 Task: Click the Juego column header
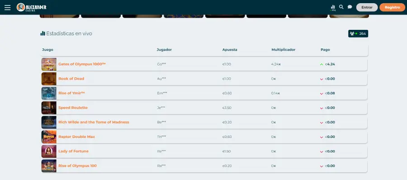(47, 50)
